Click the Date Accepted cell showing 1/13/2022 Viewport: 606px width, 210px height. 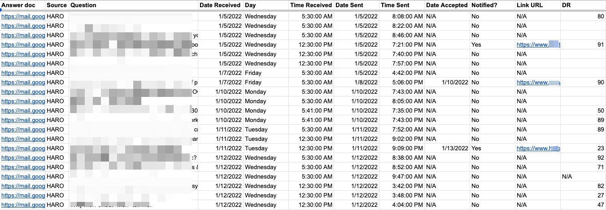454,149
